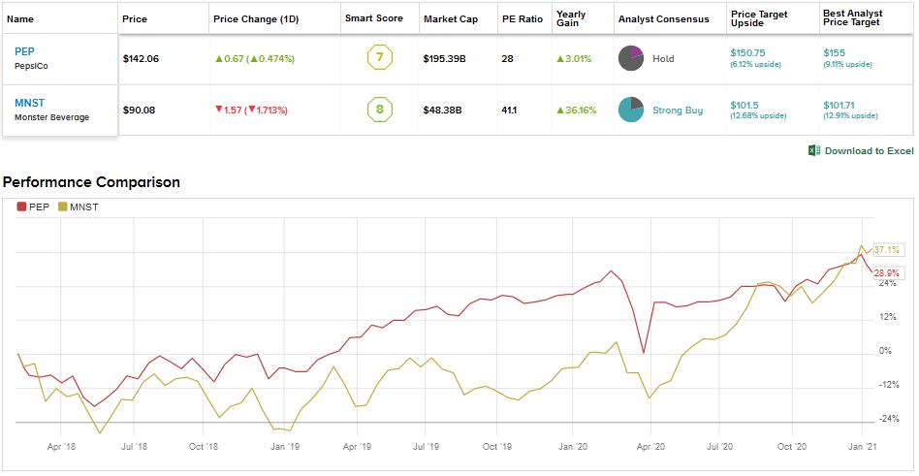Click the Hold consensus text
The image size is (919, 476).
pyautogui.click(x=663, y=58)
